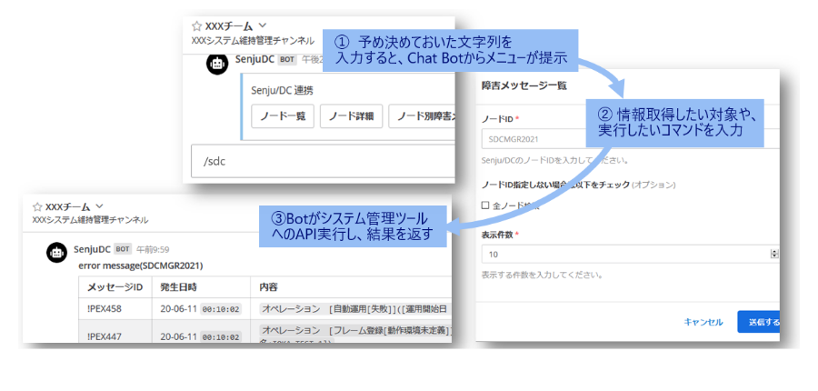The image size is (818, 391).
Task: Click SenjuDC sender name in bottom chat
Action: (x=93, y=249)
